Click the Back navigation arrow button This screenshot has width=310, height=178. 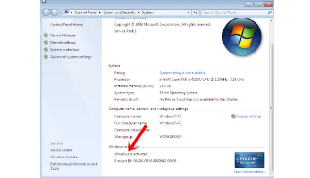[x=46, y=13]
